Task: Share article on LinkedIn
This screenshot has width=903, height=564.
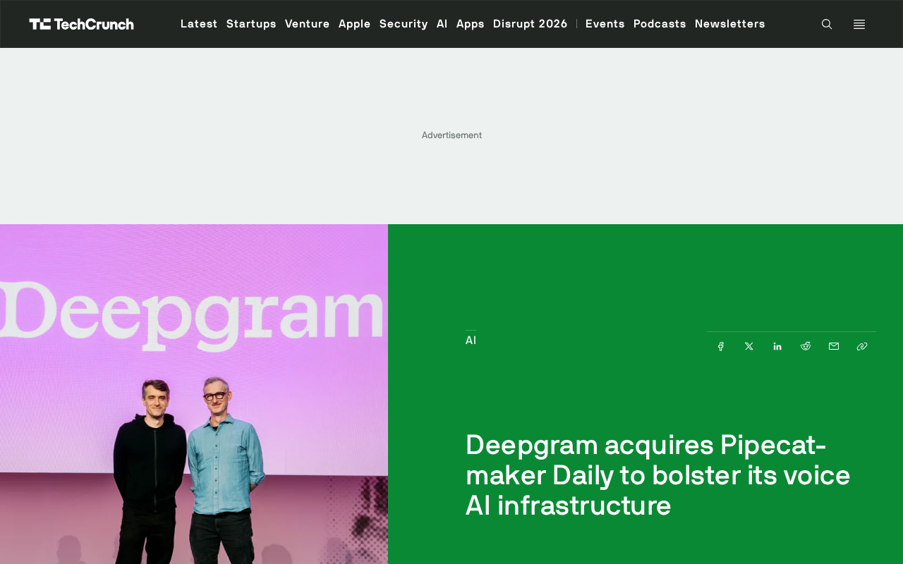Action: (777, 346)
